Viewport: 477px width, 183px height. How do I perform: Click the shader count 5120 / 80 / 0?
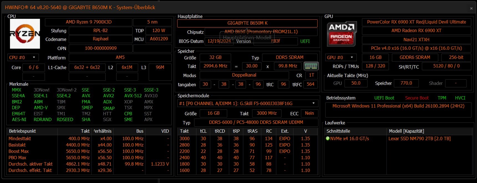(x=446, y=66)
